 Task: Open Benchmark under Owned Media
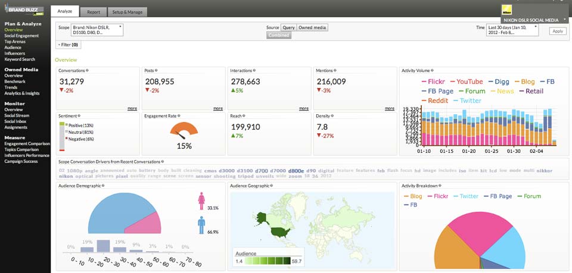coord(15,81)
